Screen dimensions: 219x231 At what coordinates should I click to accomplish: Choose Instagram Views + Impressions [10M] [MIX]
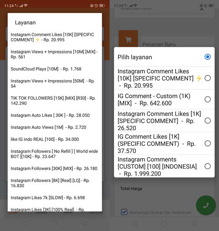(x=55, y=54)
